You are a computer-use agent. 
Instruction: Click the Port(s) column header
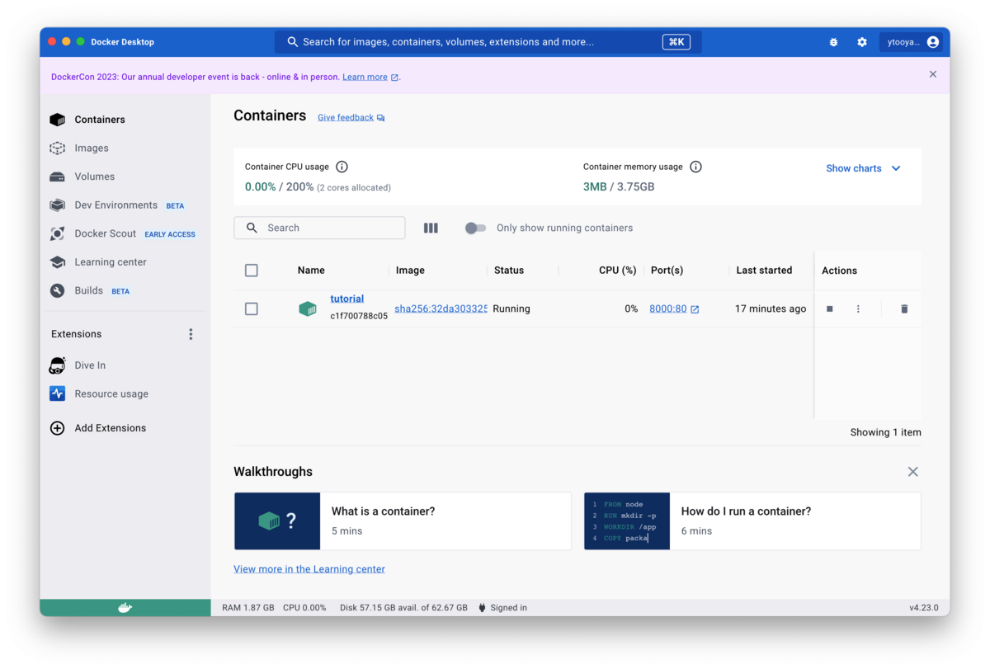pos(667,271)
